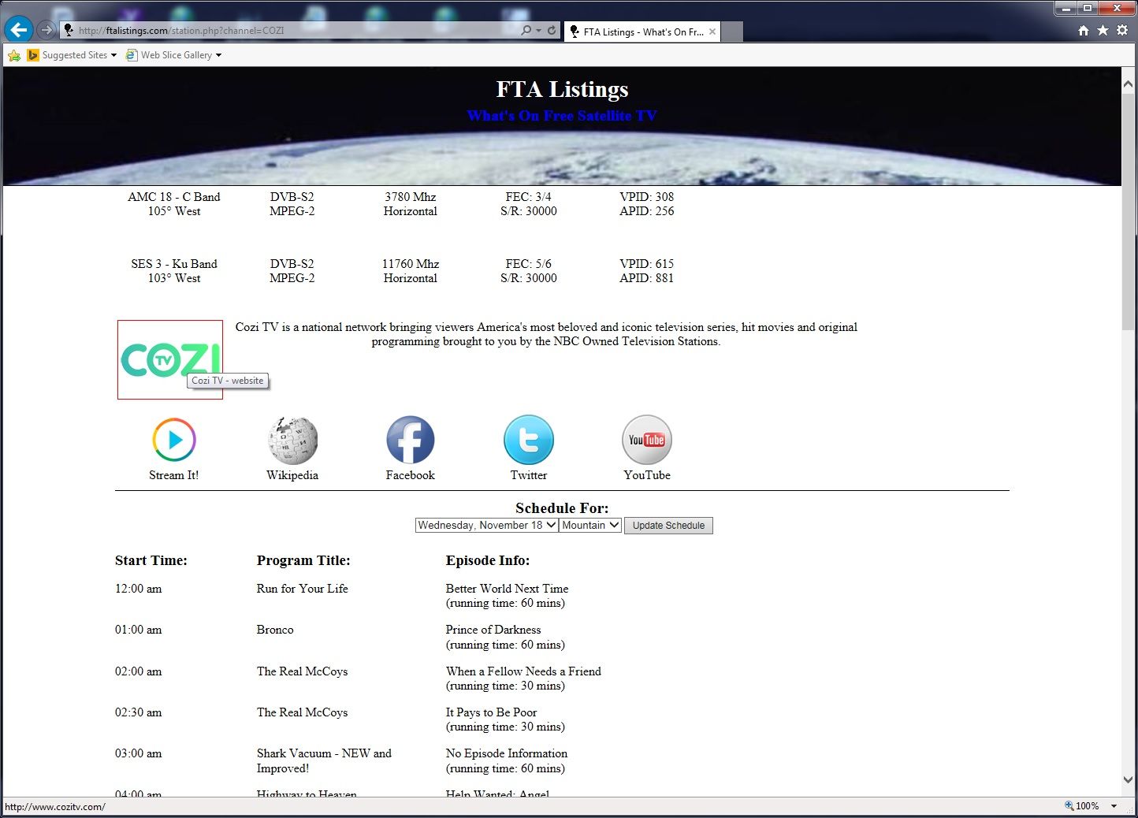Click the Bronco program title
Viewport: 1138px width, 818px height.
(275, 630)
